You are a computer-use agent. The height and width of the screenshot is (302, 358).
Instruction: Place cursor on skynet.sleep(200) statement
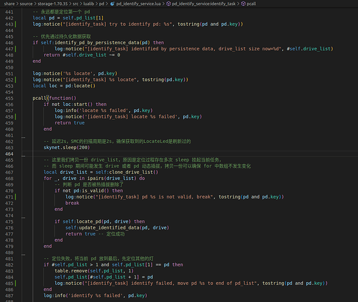(67, 148)
